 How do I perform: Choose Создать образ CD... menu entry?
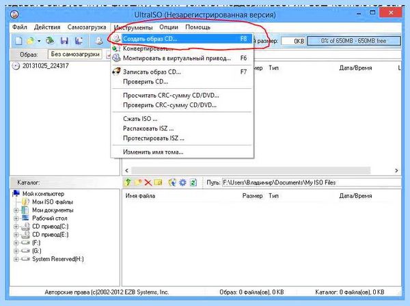(x=182, y=39)
